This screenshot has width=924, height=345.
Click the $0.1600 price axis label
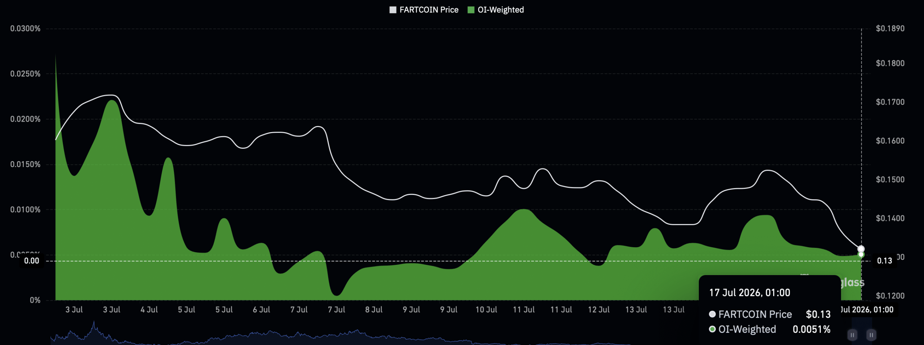(890, 141)
